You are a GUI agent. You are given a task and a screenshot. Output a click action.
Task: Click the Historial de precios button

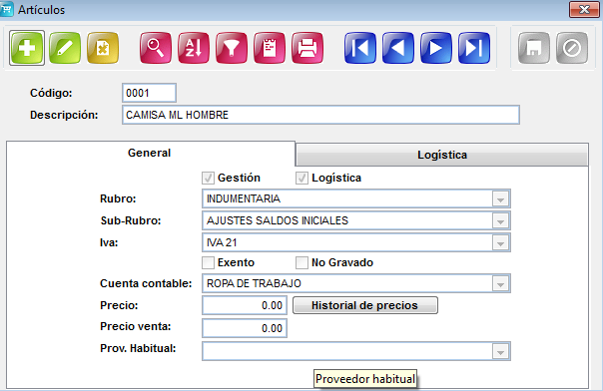[x=365, y=305]
